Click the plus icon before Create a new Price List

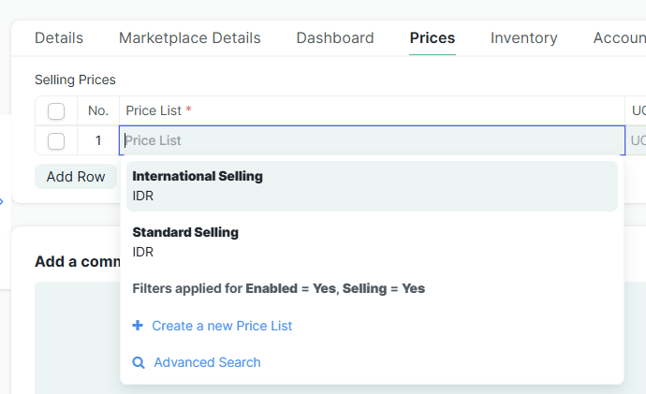click(x=138, y=326)
